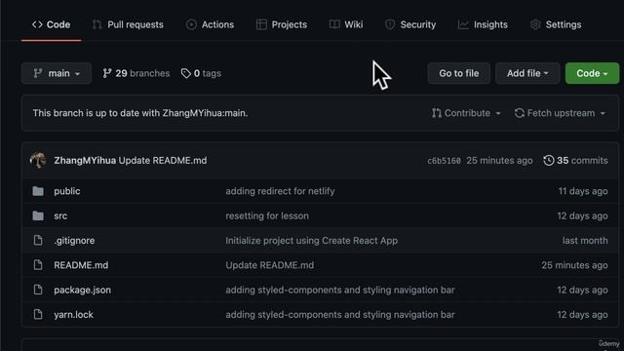Open the Wiki tab
The image size is (624, 351).
[346, 24]
